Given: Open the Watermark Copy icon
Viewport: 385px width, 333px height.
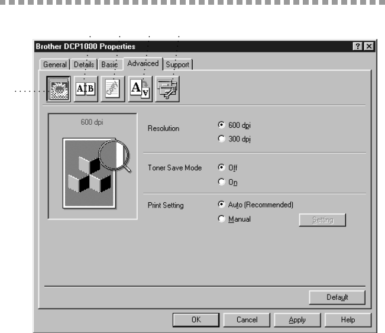Looking at the screenshot, I should [x=113, y=89].
